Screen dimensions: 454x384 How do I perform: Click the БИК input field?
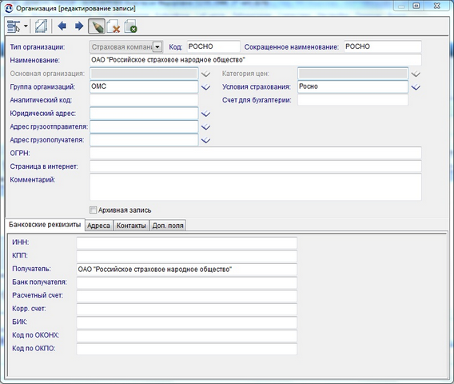187,322
